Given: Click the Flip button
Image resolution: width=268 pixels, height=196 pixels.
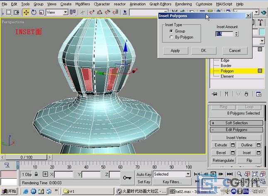Looking at the screenshot, I should [x=249, y=160].
